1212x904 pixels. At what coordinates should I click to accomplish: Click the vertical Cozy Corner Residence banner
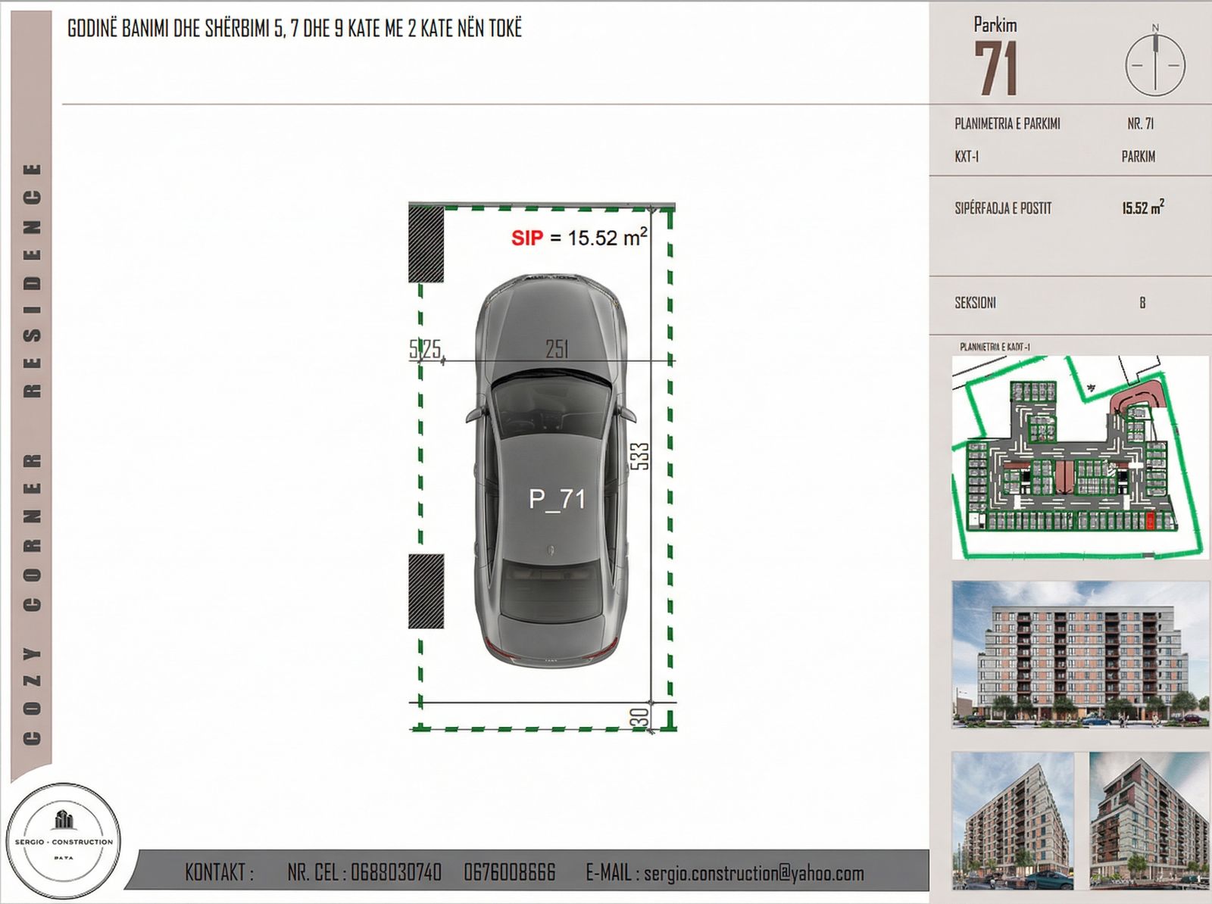(x=32, y=454)
